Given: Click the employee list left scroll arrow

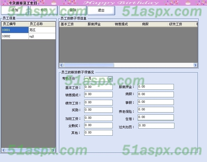Looking at the screenshot, I should point(4,150).
